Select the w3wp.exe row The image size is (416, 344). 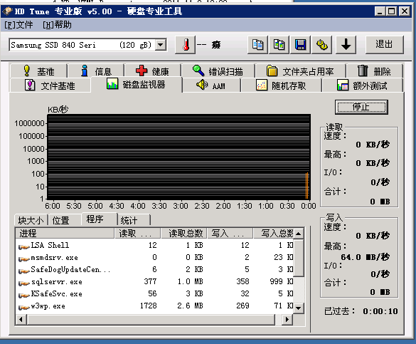[x=154, y=306]
